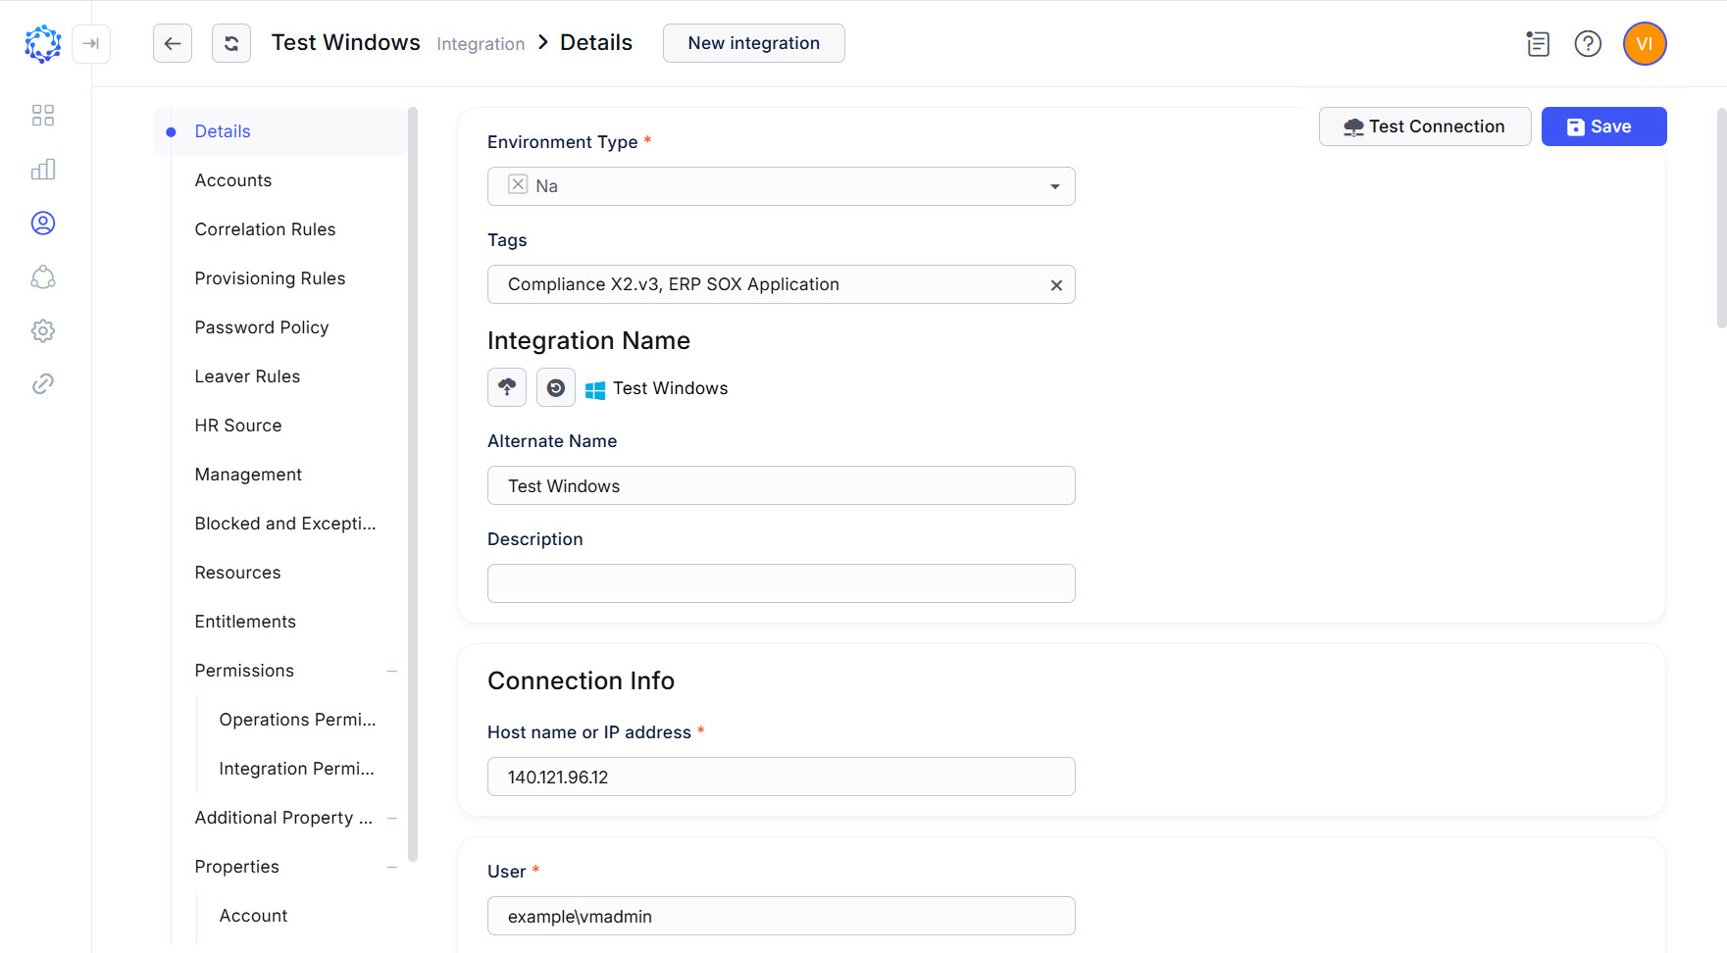
Task: Expand the left navigation sidebar
Action: 91,43
